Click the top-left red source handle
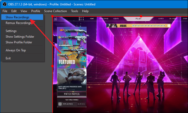 pyautogui.click(x=52, y=16)
